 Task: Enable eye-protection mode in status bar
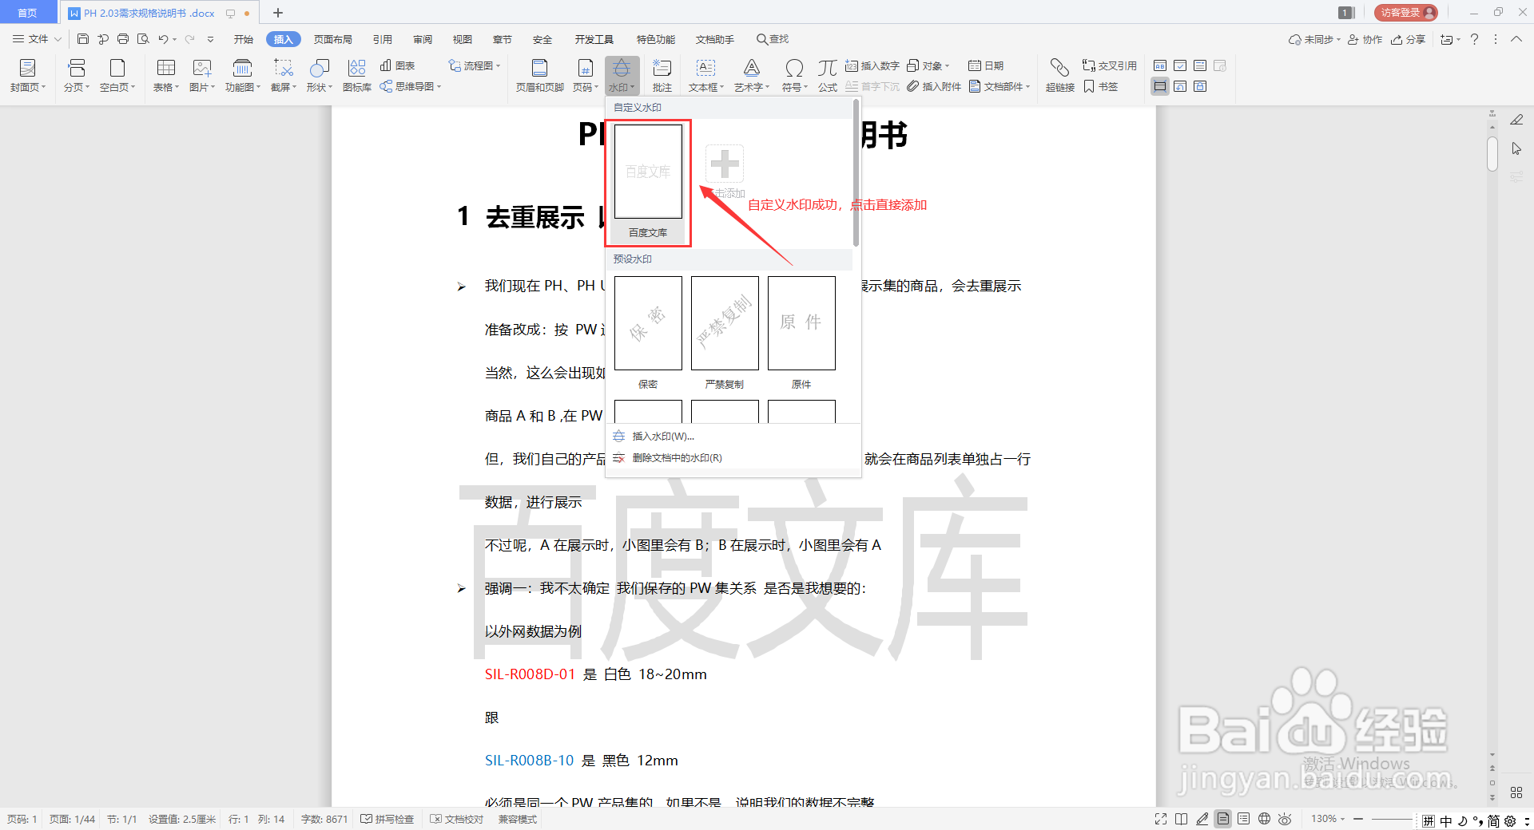point(1284,819)
